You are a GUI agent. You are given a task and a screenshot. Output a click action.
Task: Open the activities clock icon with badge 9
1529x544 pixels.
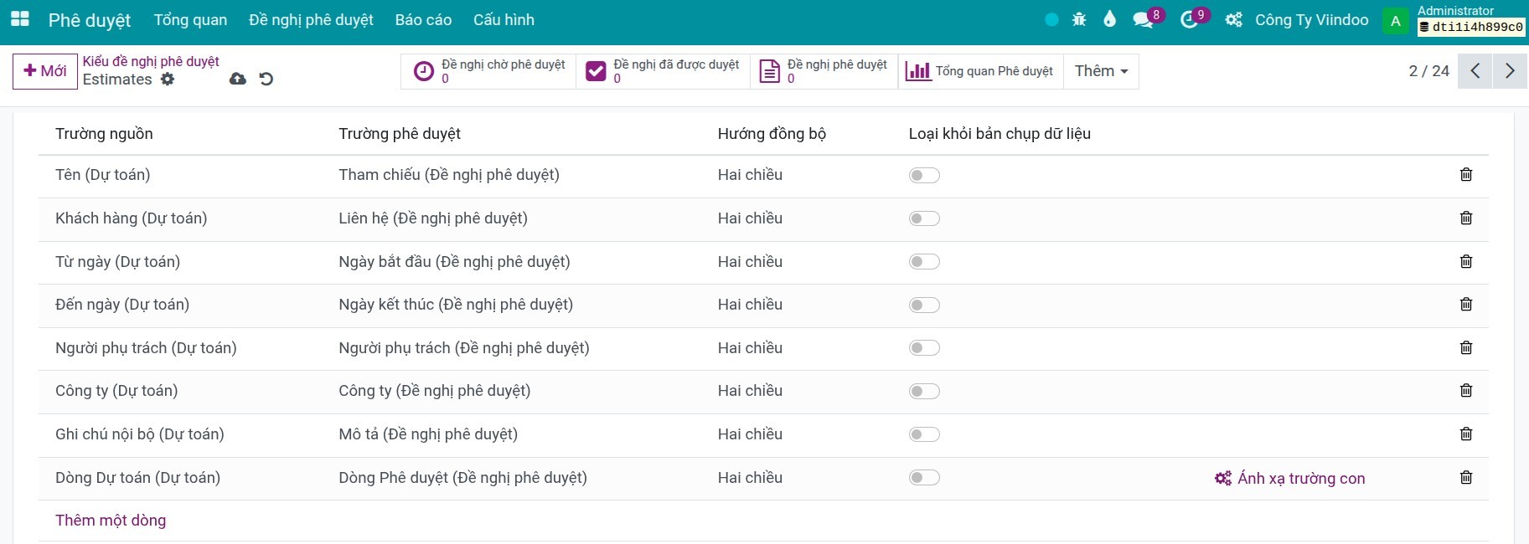click(1189, 19)
